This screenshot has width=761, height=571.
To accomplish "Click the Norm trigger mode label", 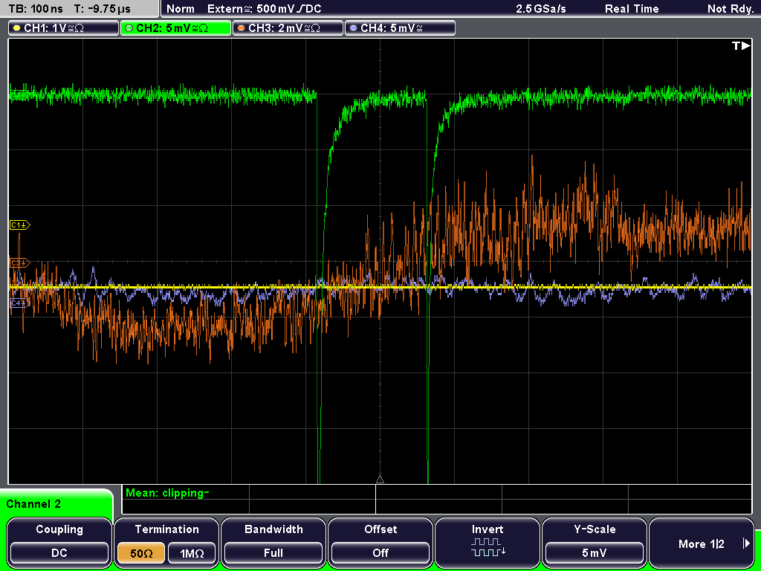I will click(x=181, y=9).
